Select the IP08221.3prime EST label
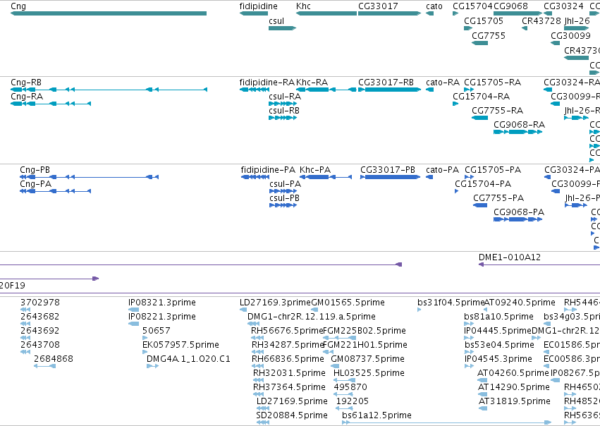600x426 pixels. [x=162, y=317]
